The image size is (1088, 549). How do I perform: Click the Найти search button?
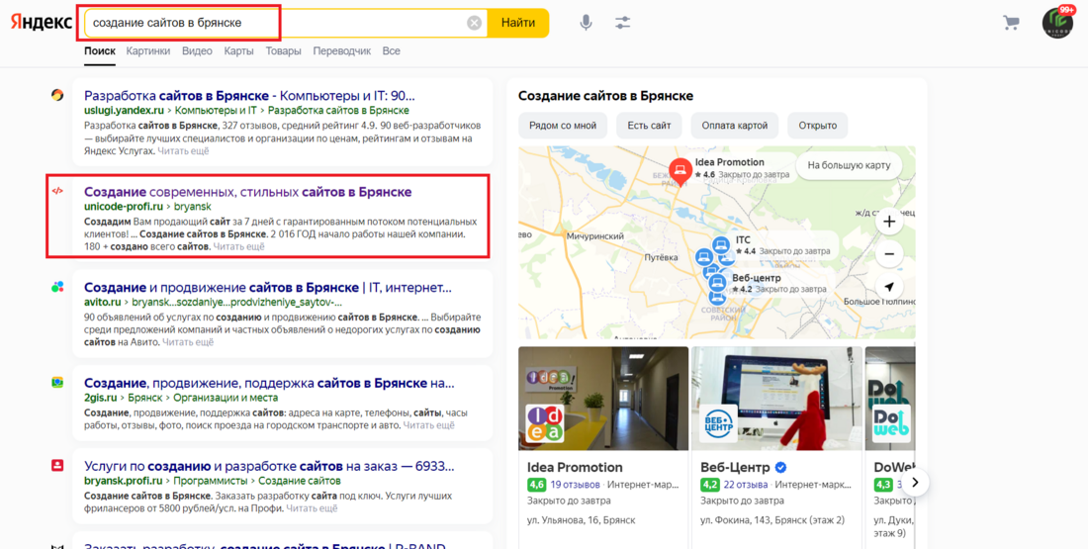click(517, 23)
